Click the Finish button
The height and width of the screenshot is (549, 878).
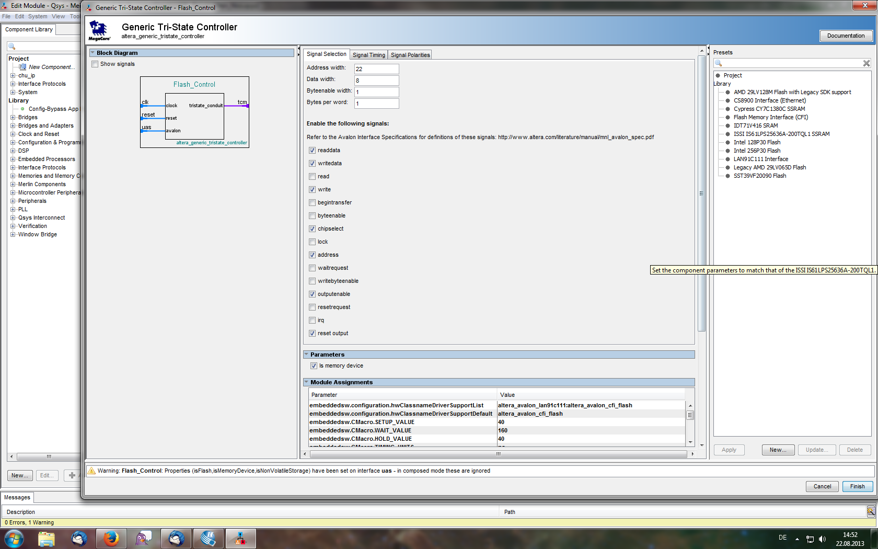857,486
